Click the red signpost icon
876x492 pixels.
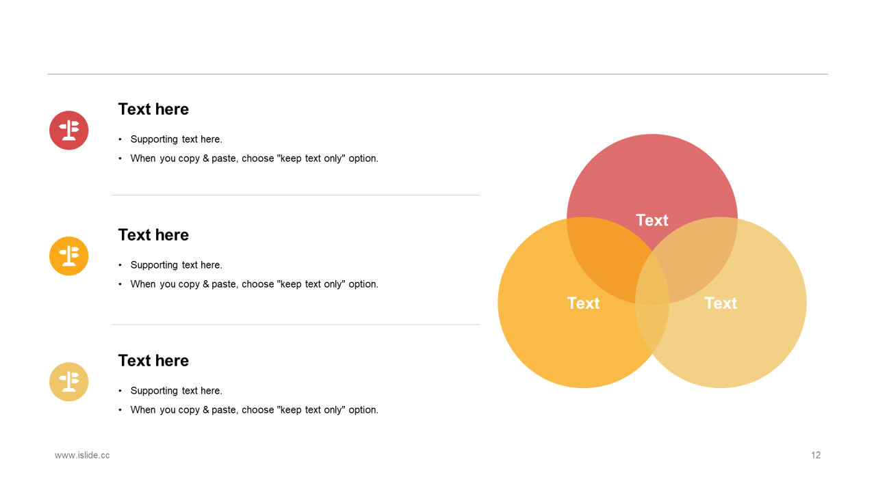pyautogui.click(x=69, y=130)
